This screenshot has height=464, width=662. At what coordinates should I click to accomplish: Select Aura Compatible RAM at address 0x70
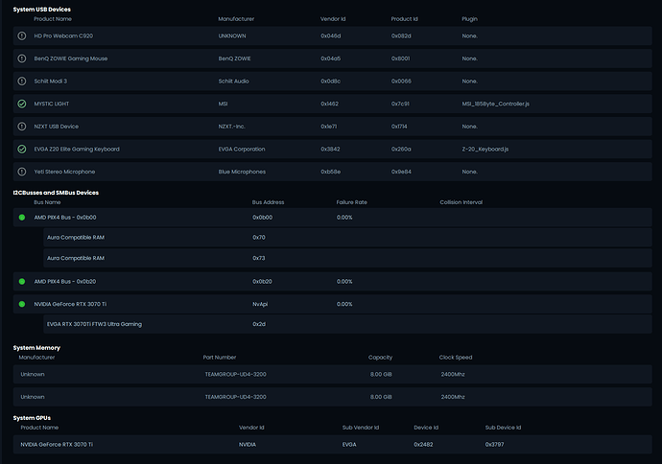coord(75,238)
